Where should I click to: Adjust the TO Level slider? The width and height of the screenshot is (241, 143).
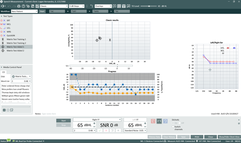(x=149, y=6)
